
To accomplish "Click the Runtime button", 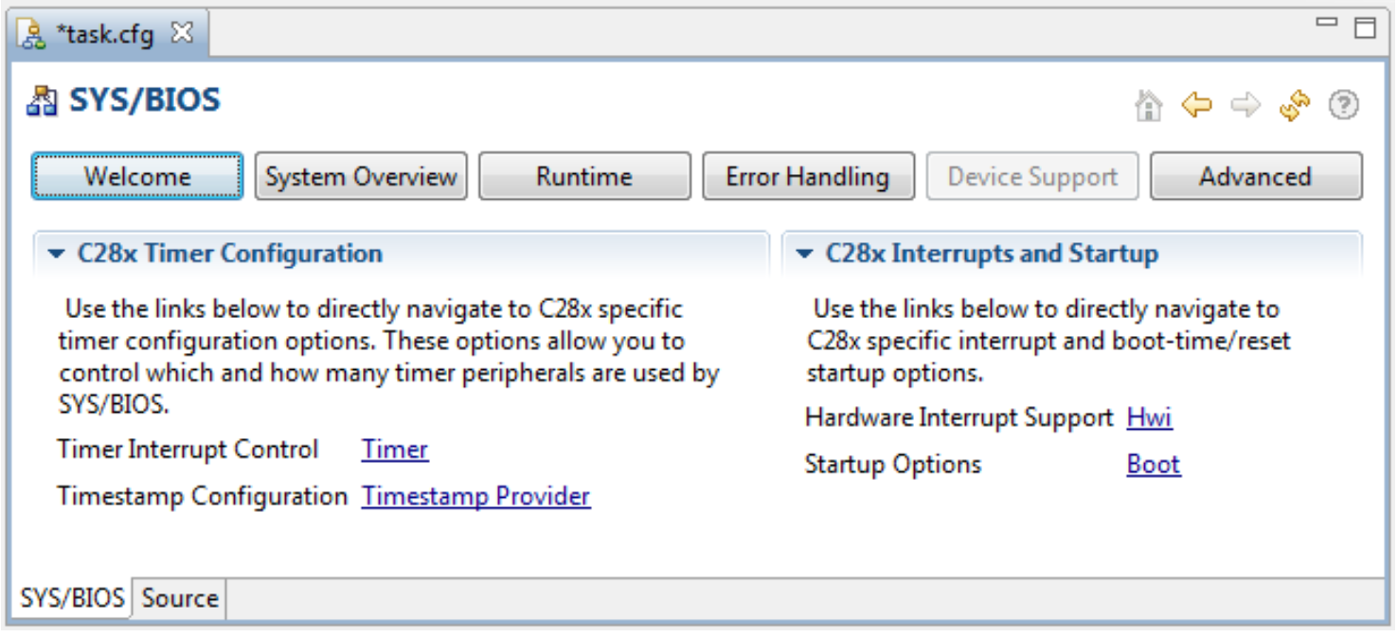I will [584, 176].
